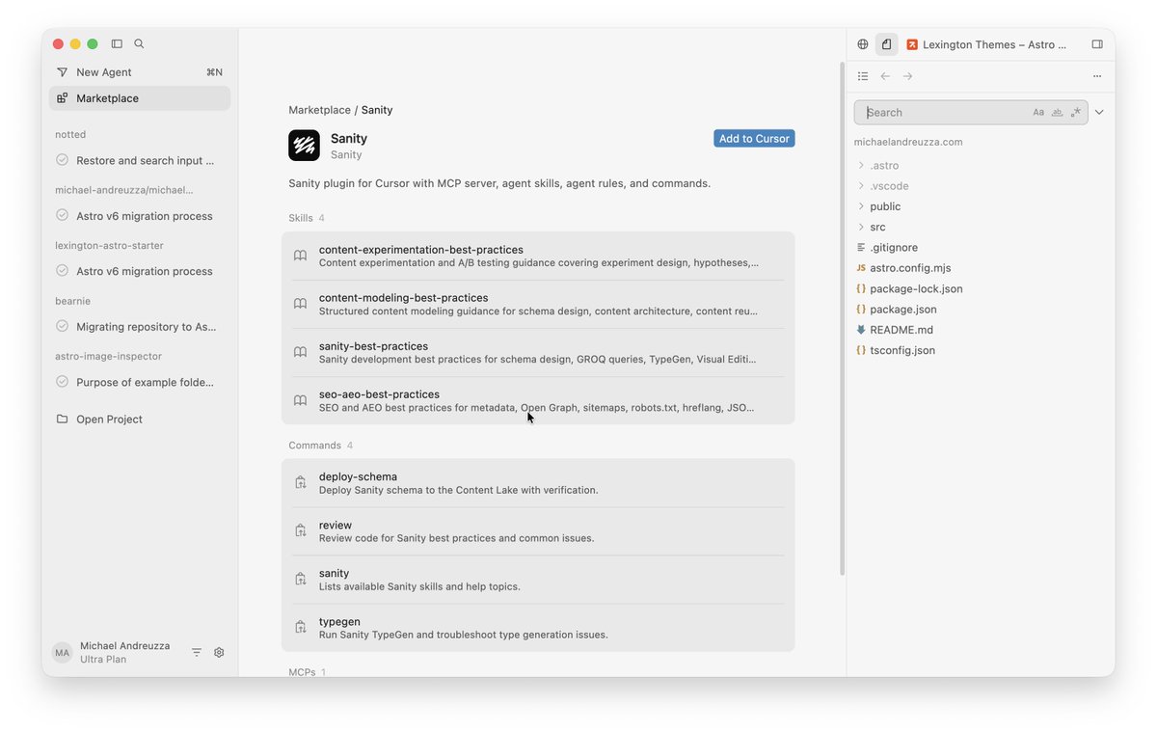Viewport: 1157px width, 732px height.
Task: Open content-experimentation-best-practices skill
Action: coord(538,256)
